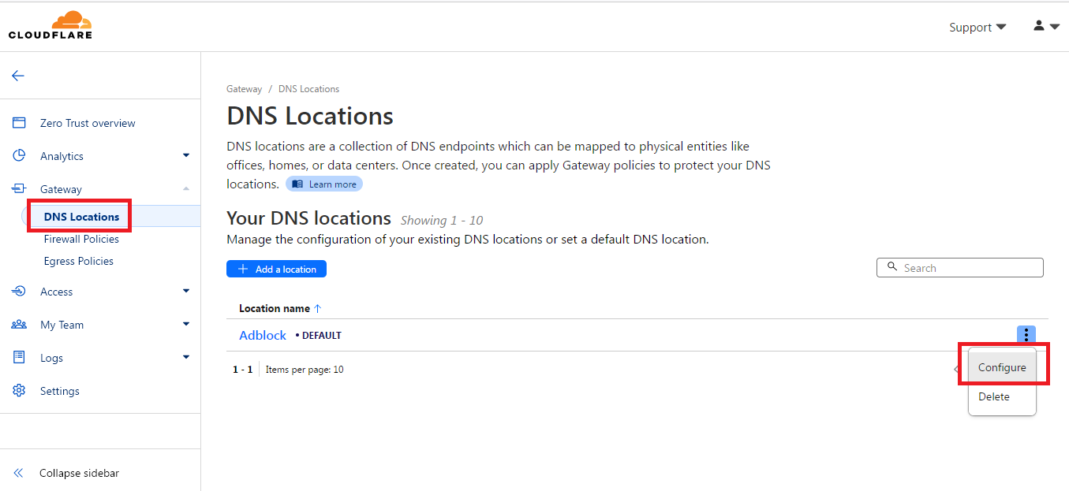This screenshot has height=491, width=1069.
Task: Click the Analytics pie chart icon
Action: [19, 156]
